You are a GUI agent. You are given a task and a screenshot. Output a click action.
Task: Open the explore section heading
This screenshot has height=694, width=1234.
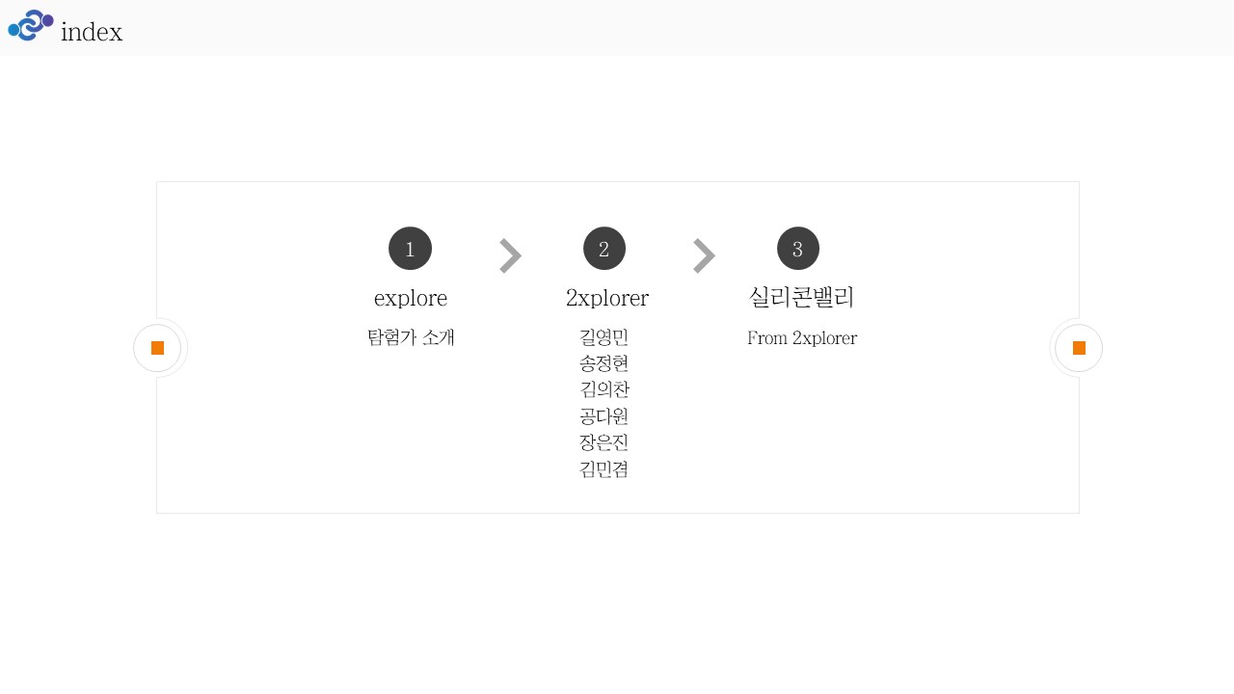point(411,298)
